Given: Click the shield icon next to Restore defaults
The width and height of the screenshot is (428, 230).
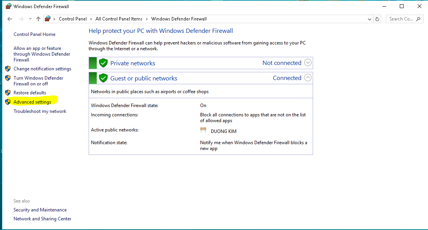Looking at the screenshot, I should (7, 93).
